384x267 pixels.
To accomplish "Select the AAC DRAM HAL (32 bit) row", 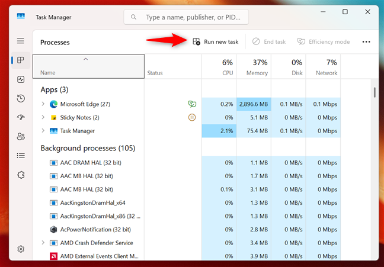I will click(x=187, y=163).
